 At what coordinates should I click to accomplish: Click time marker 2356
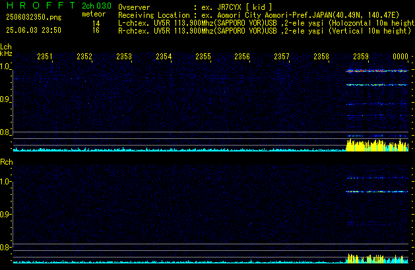242,57
